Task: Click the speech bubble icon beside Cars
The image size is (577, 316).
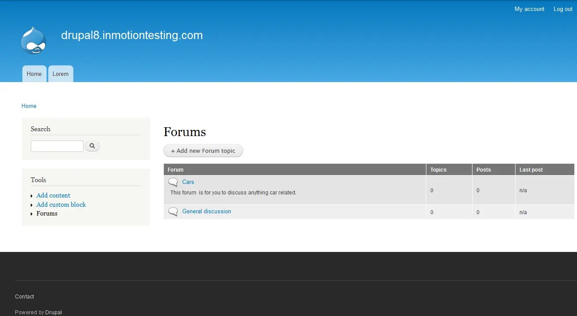Action: pos(173,182)
